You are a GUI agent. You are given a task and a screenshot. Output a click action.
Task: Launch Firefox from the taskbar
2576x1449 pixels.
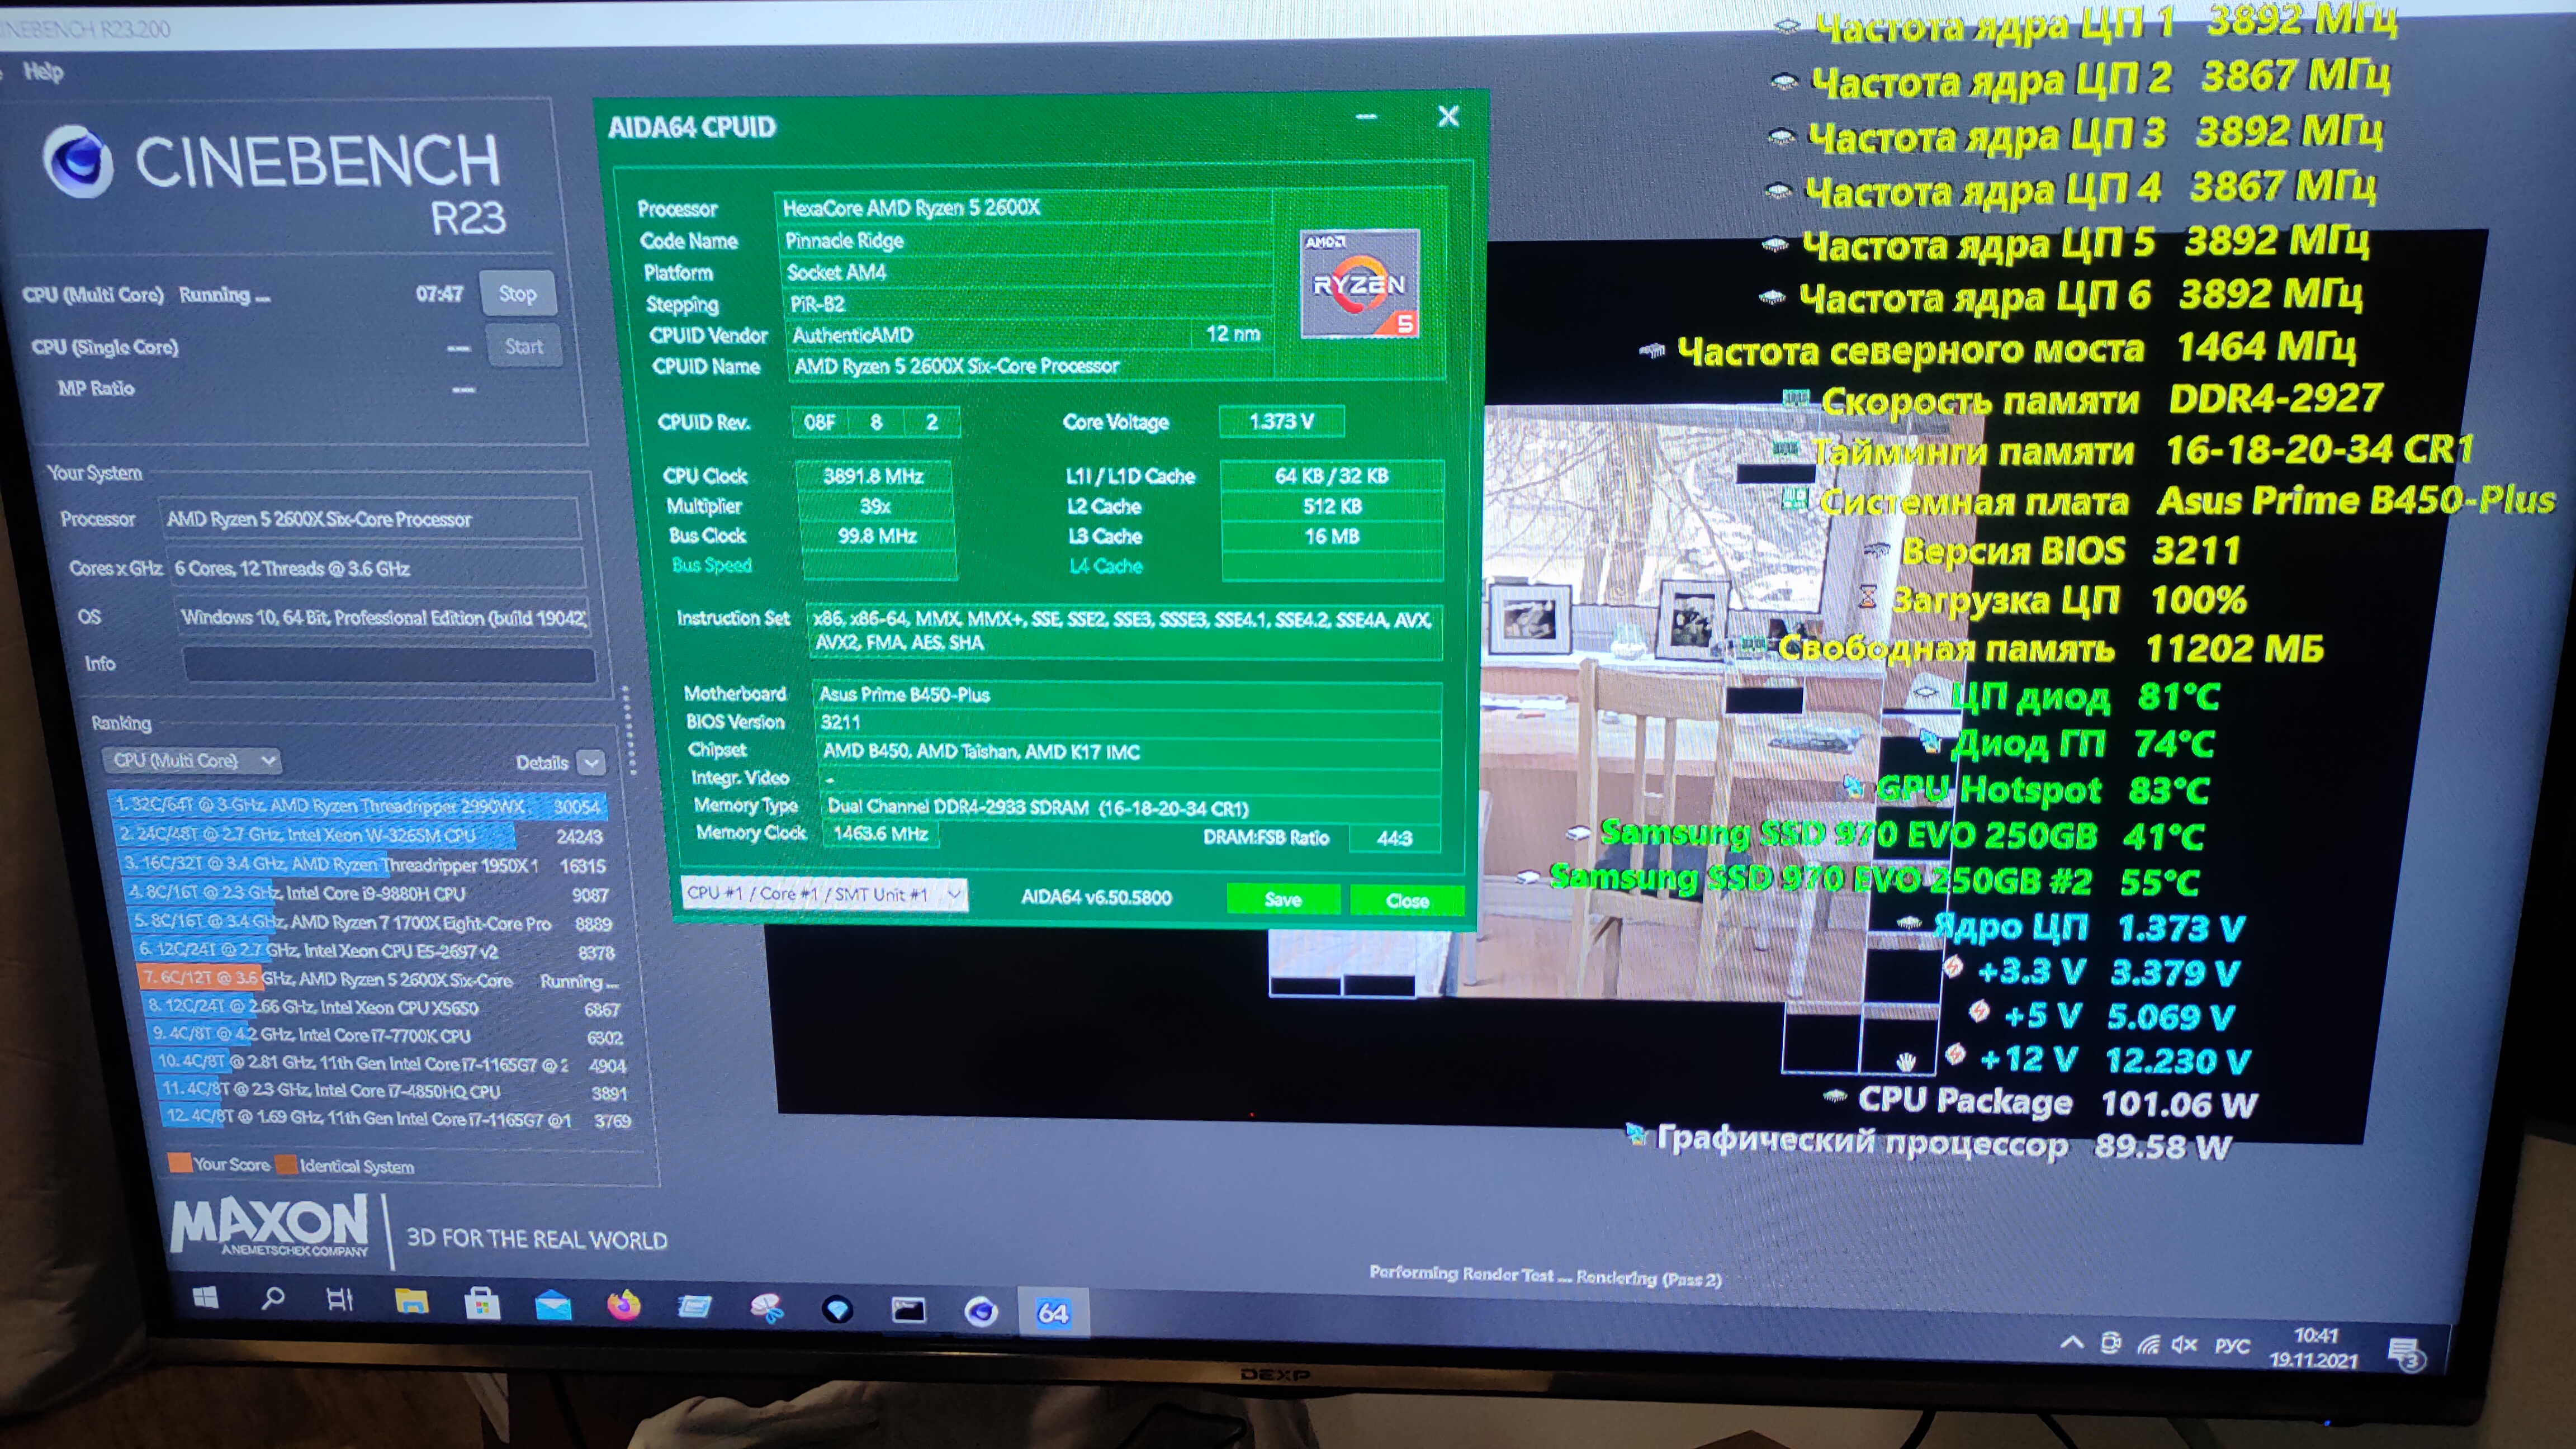point(623,1305)
